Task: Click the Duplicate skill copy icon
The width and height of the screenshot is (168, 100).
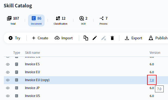Action: [x=86, y=38]
